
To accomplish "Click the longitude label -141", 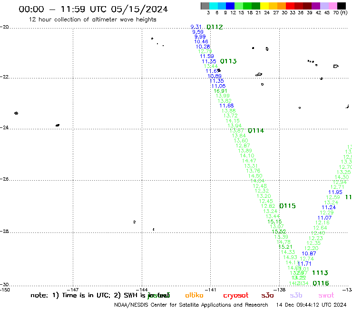I will pyautogui.click(x=210, y=290).
